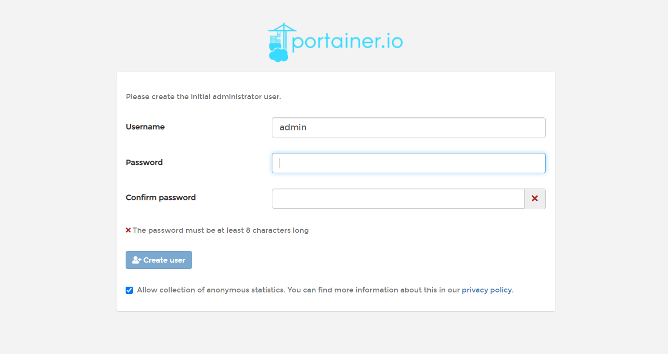Image resolution: width=668 pixels, height=354 pixels.
Task: Uncheck Allow collection of anonymous statistics
Action: click(x=129, y=290)
